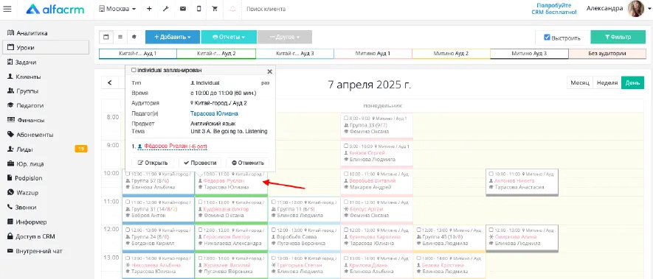Open Wazzup in sidebar
This screenshot has height=279, width=653.
point(46,193)
